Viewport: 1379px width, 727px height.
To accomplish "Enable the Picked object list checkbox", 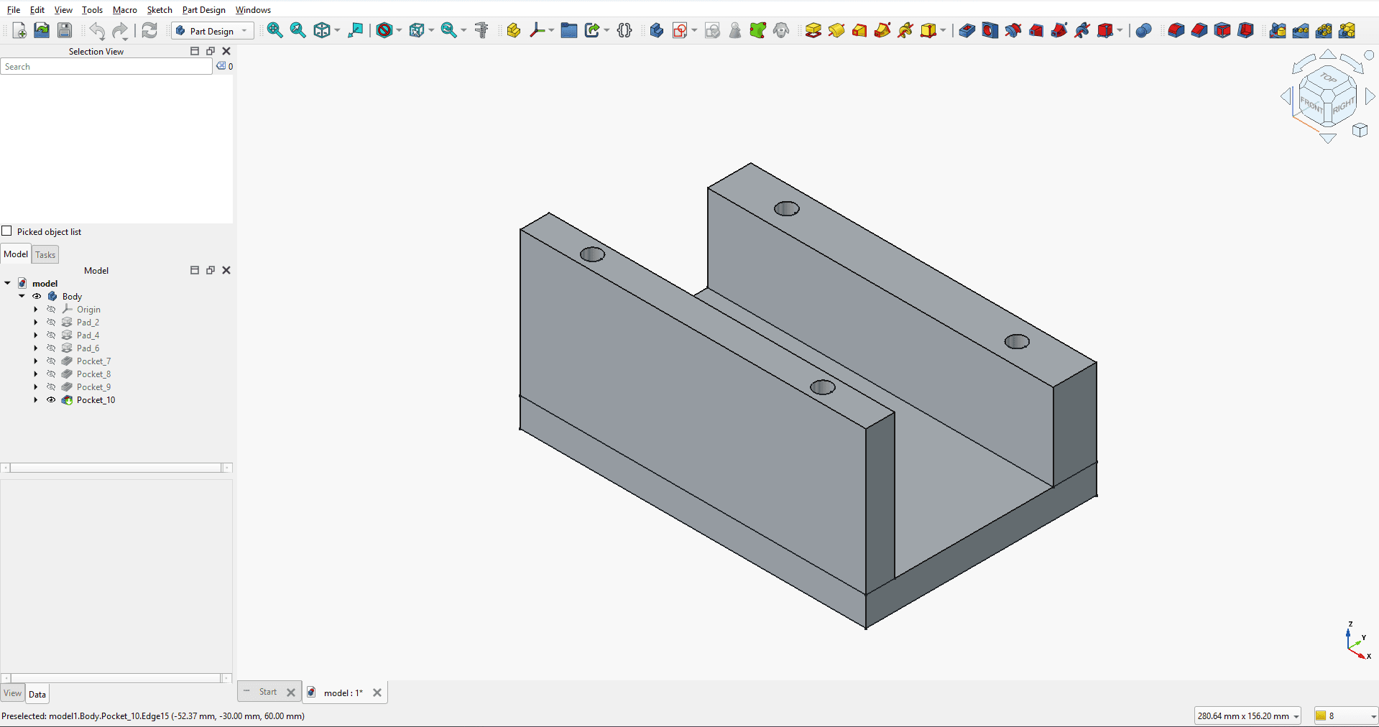I will tap(7, 231).
